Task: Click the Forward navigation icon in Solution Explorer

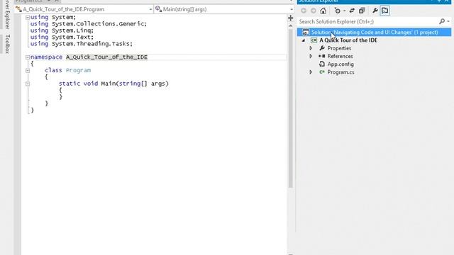Action: 314,11
